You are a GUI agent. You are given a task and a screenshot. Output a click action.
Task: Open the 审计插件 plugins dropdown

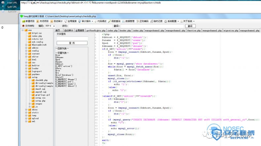[x=86, y=21]
